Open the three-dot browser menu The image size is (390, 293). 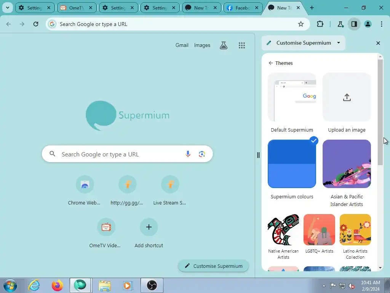pos(382,24)
